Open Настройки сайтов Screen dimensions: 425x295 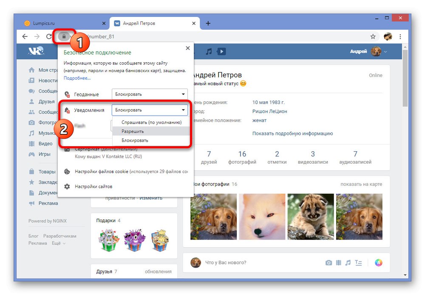pyautogui.click(x=93, y=186)
